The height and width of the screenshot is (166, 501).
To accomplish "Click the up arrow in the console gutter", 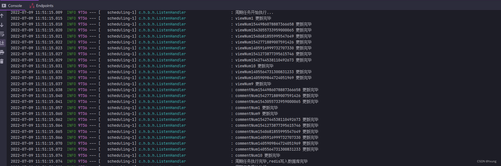I will pos(2,16).
